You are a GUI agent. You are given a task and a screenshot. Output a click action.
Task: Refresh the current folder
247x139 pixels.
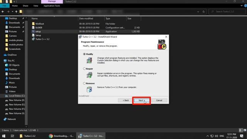pos(203,12)
